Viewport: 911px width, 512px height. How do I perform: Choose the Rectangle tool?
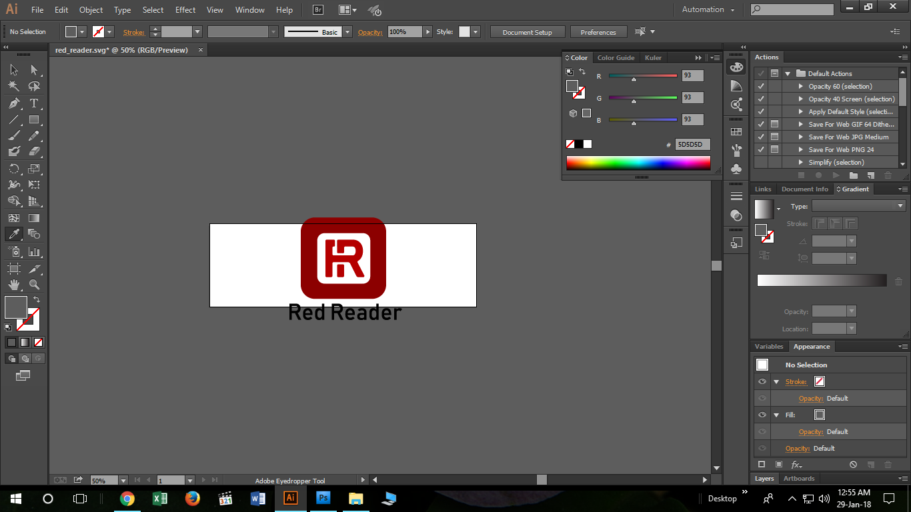[x=34, y=120]
